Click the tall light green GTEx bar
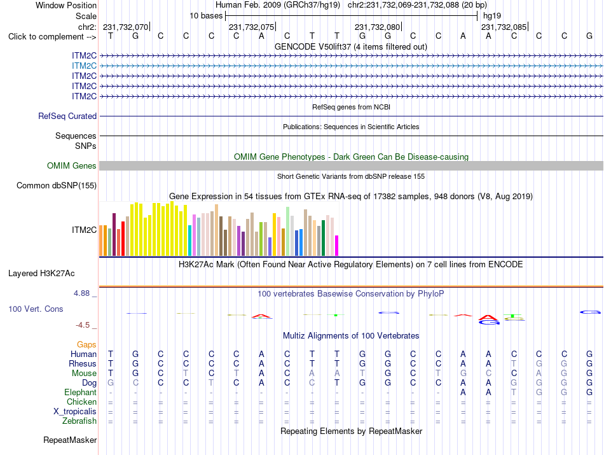Image resolution: width=604 pixels, height=455 pixels. pyautogui.click(x=287, y=232)
